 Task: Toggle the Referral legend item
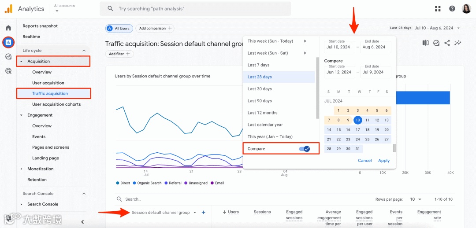click(173, 183)
